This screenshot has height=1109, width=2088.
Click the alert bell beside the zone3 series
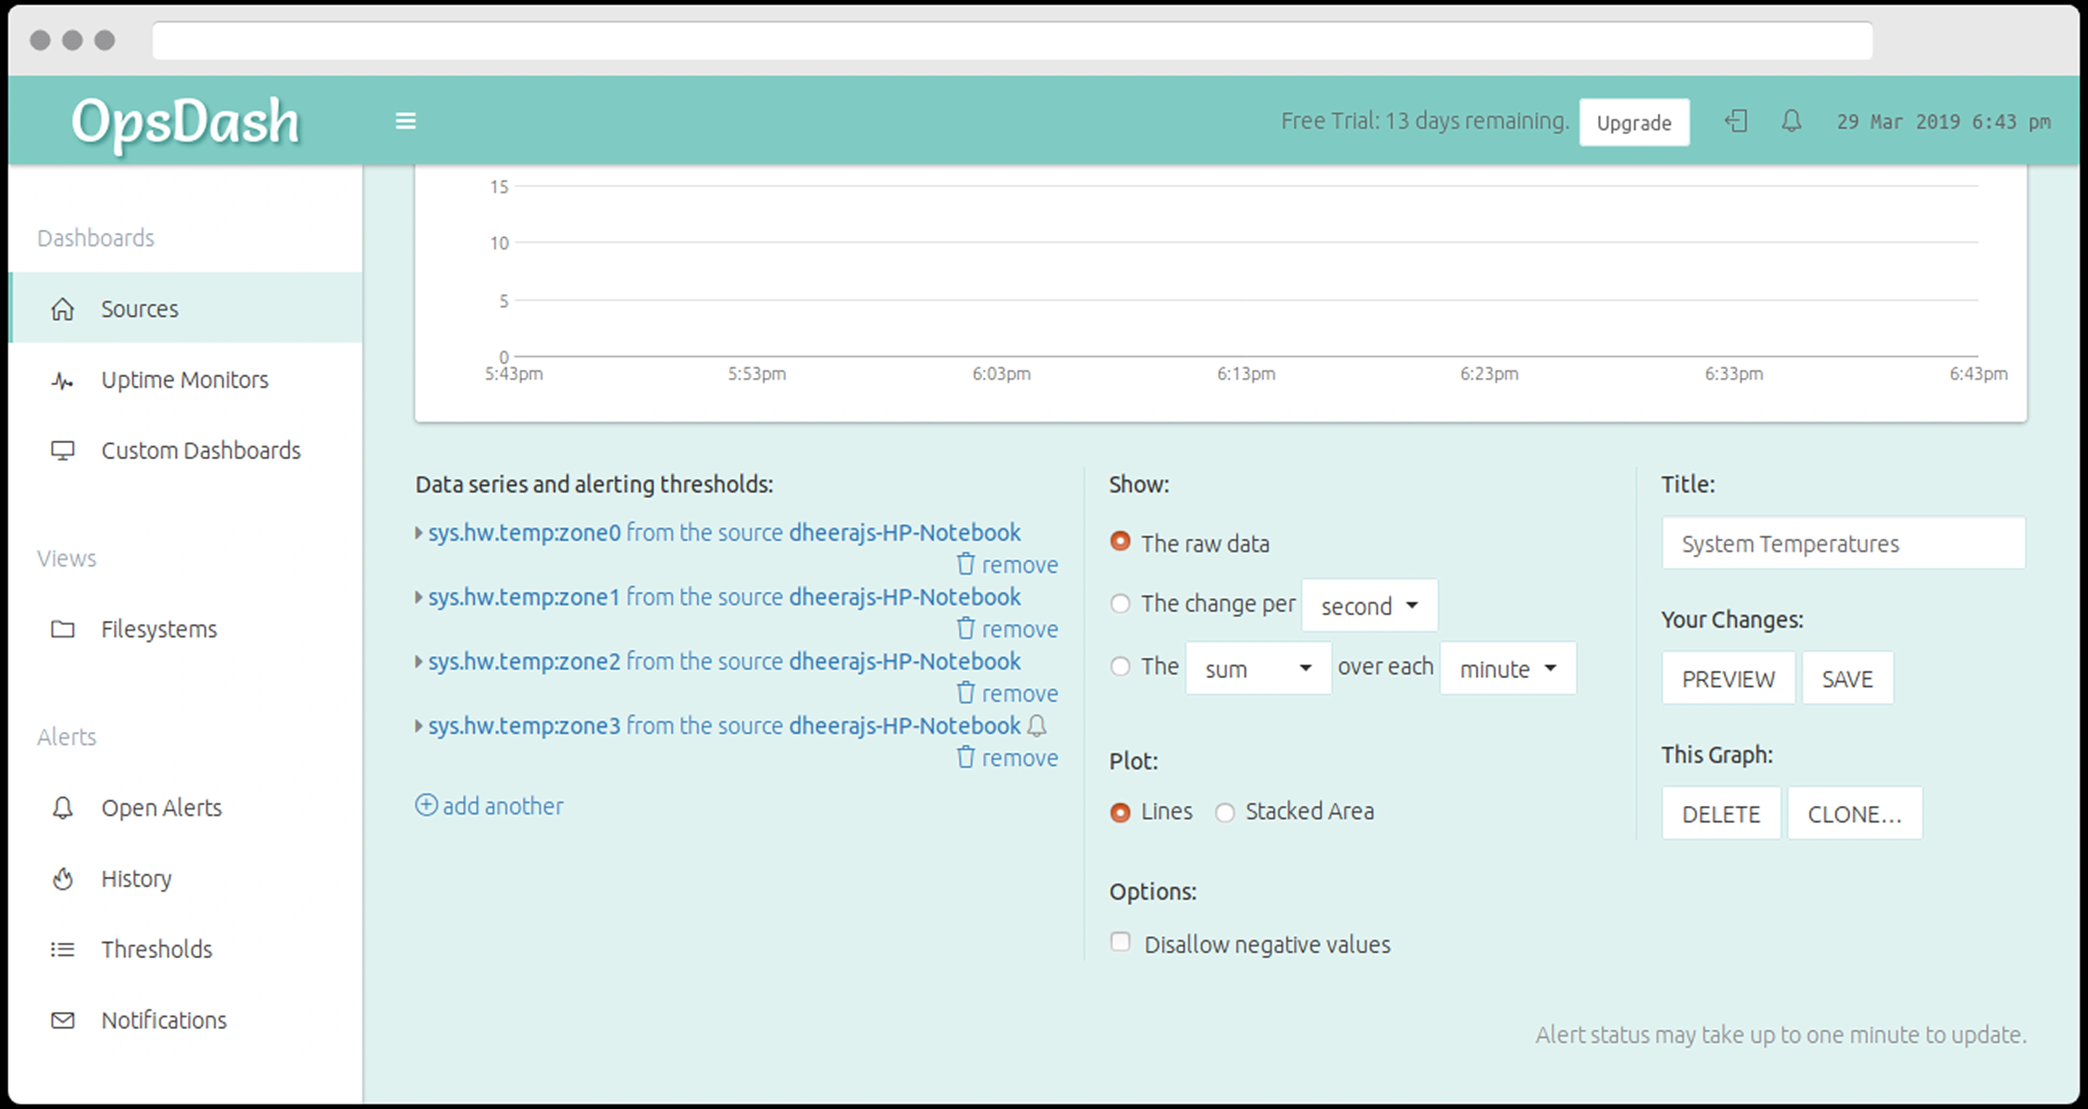point(1037,725)
